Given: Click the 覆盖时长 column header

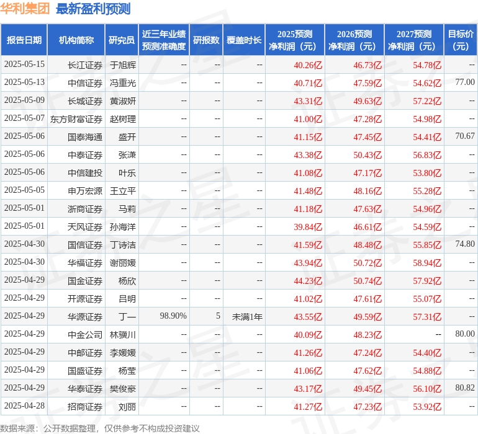Looking at the screenshot, I should 244,40.
